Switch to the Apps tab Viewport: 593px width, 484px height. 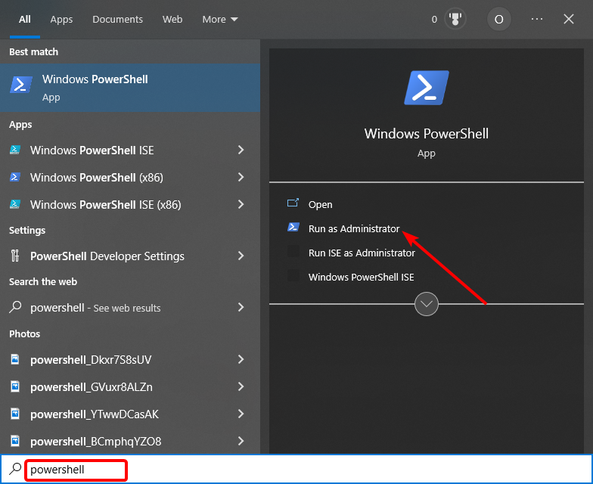pyautogui.click(x=61, y=20)
